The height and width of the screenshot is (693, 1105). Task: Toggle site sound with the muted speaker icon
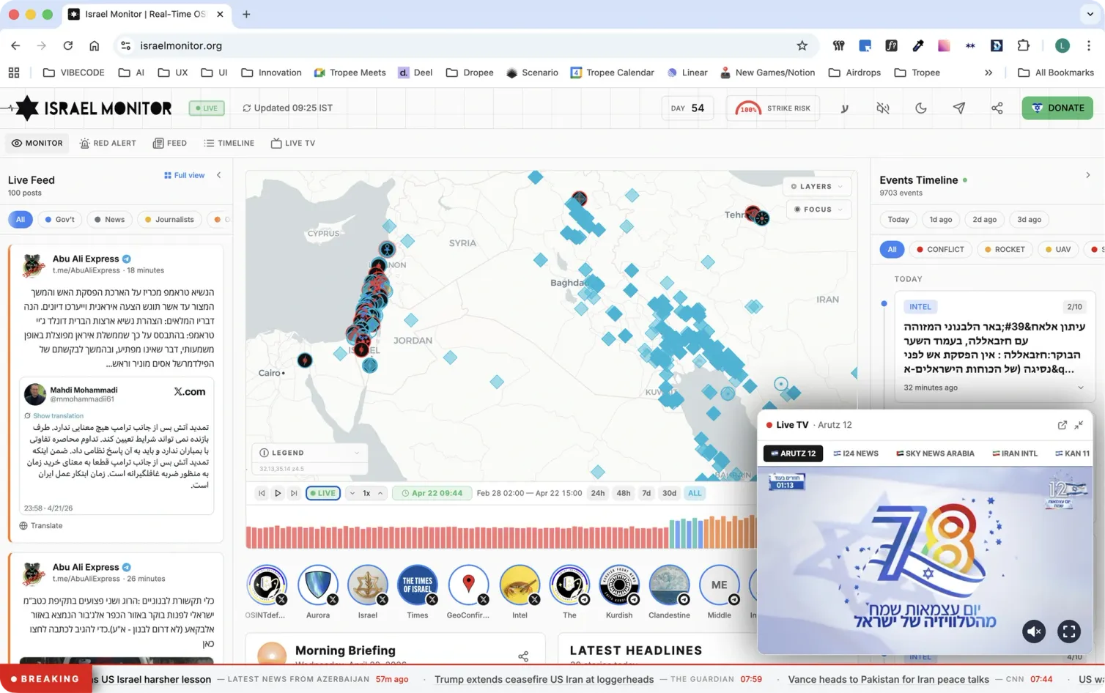[x=883, y=108]
